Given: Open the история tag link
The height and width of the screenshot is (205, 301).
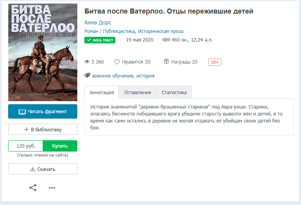Looking at the screenshot, I should tap(145, 76).
